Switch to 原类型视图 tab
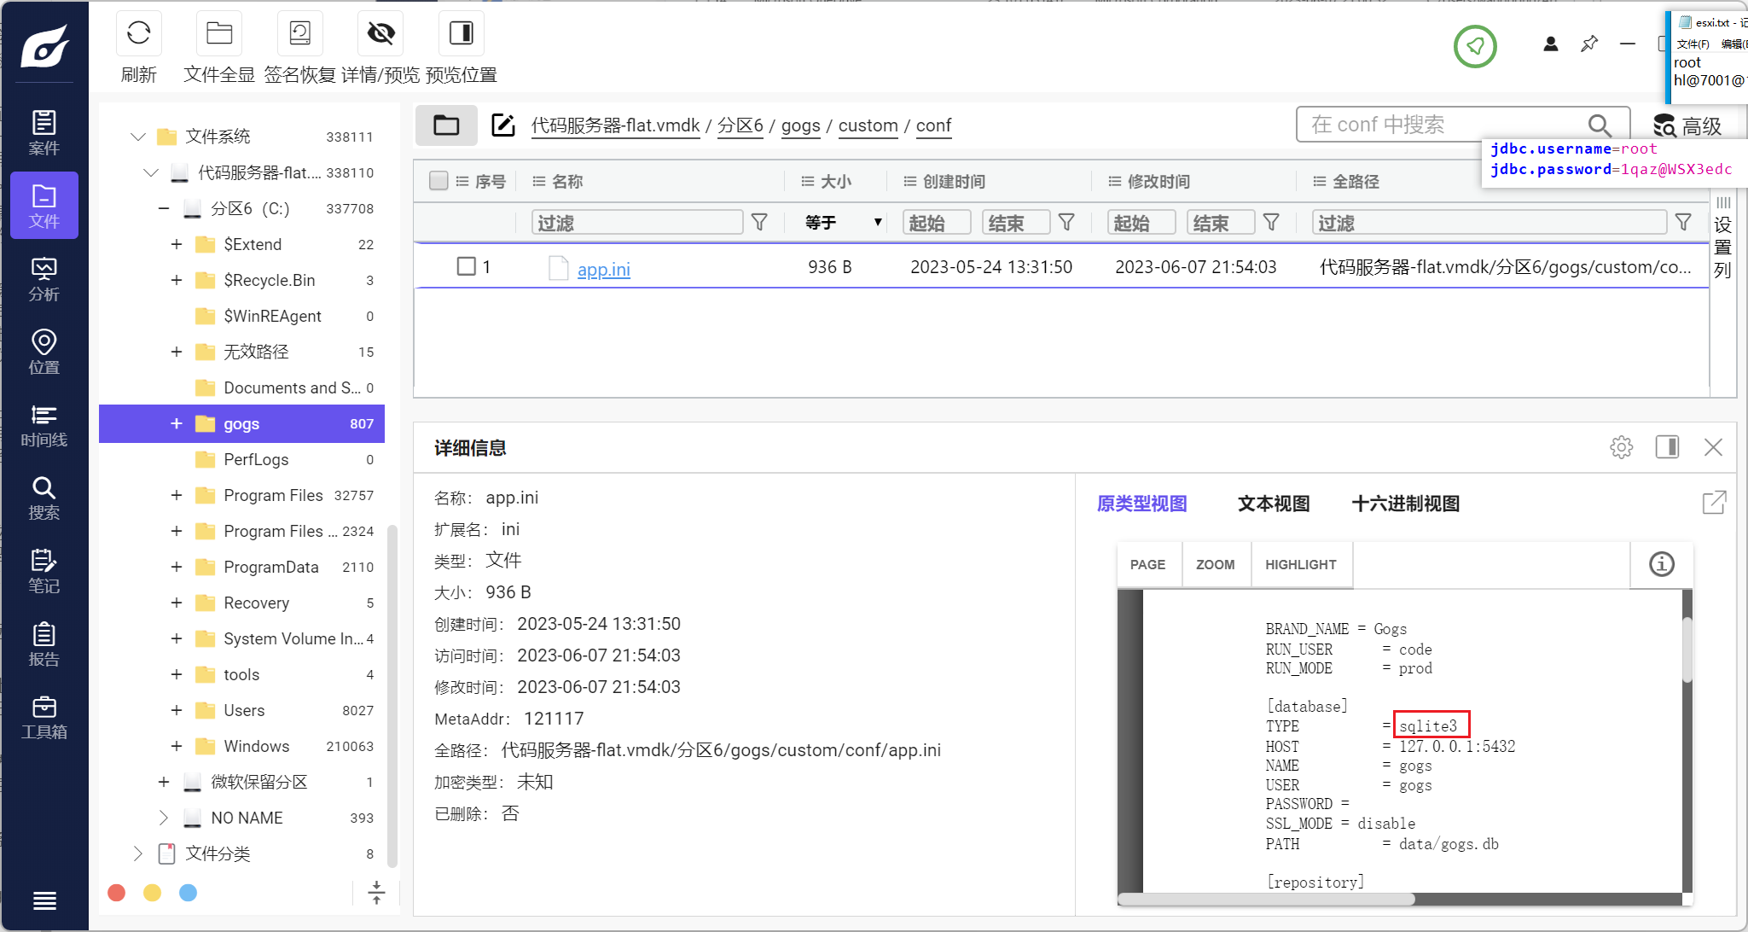Viewport: 1748px width, 932px height. point(1141,504)
